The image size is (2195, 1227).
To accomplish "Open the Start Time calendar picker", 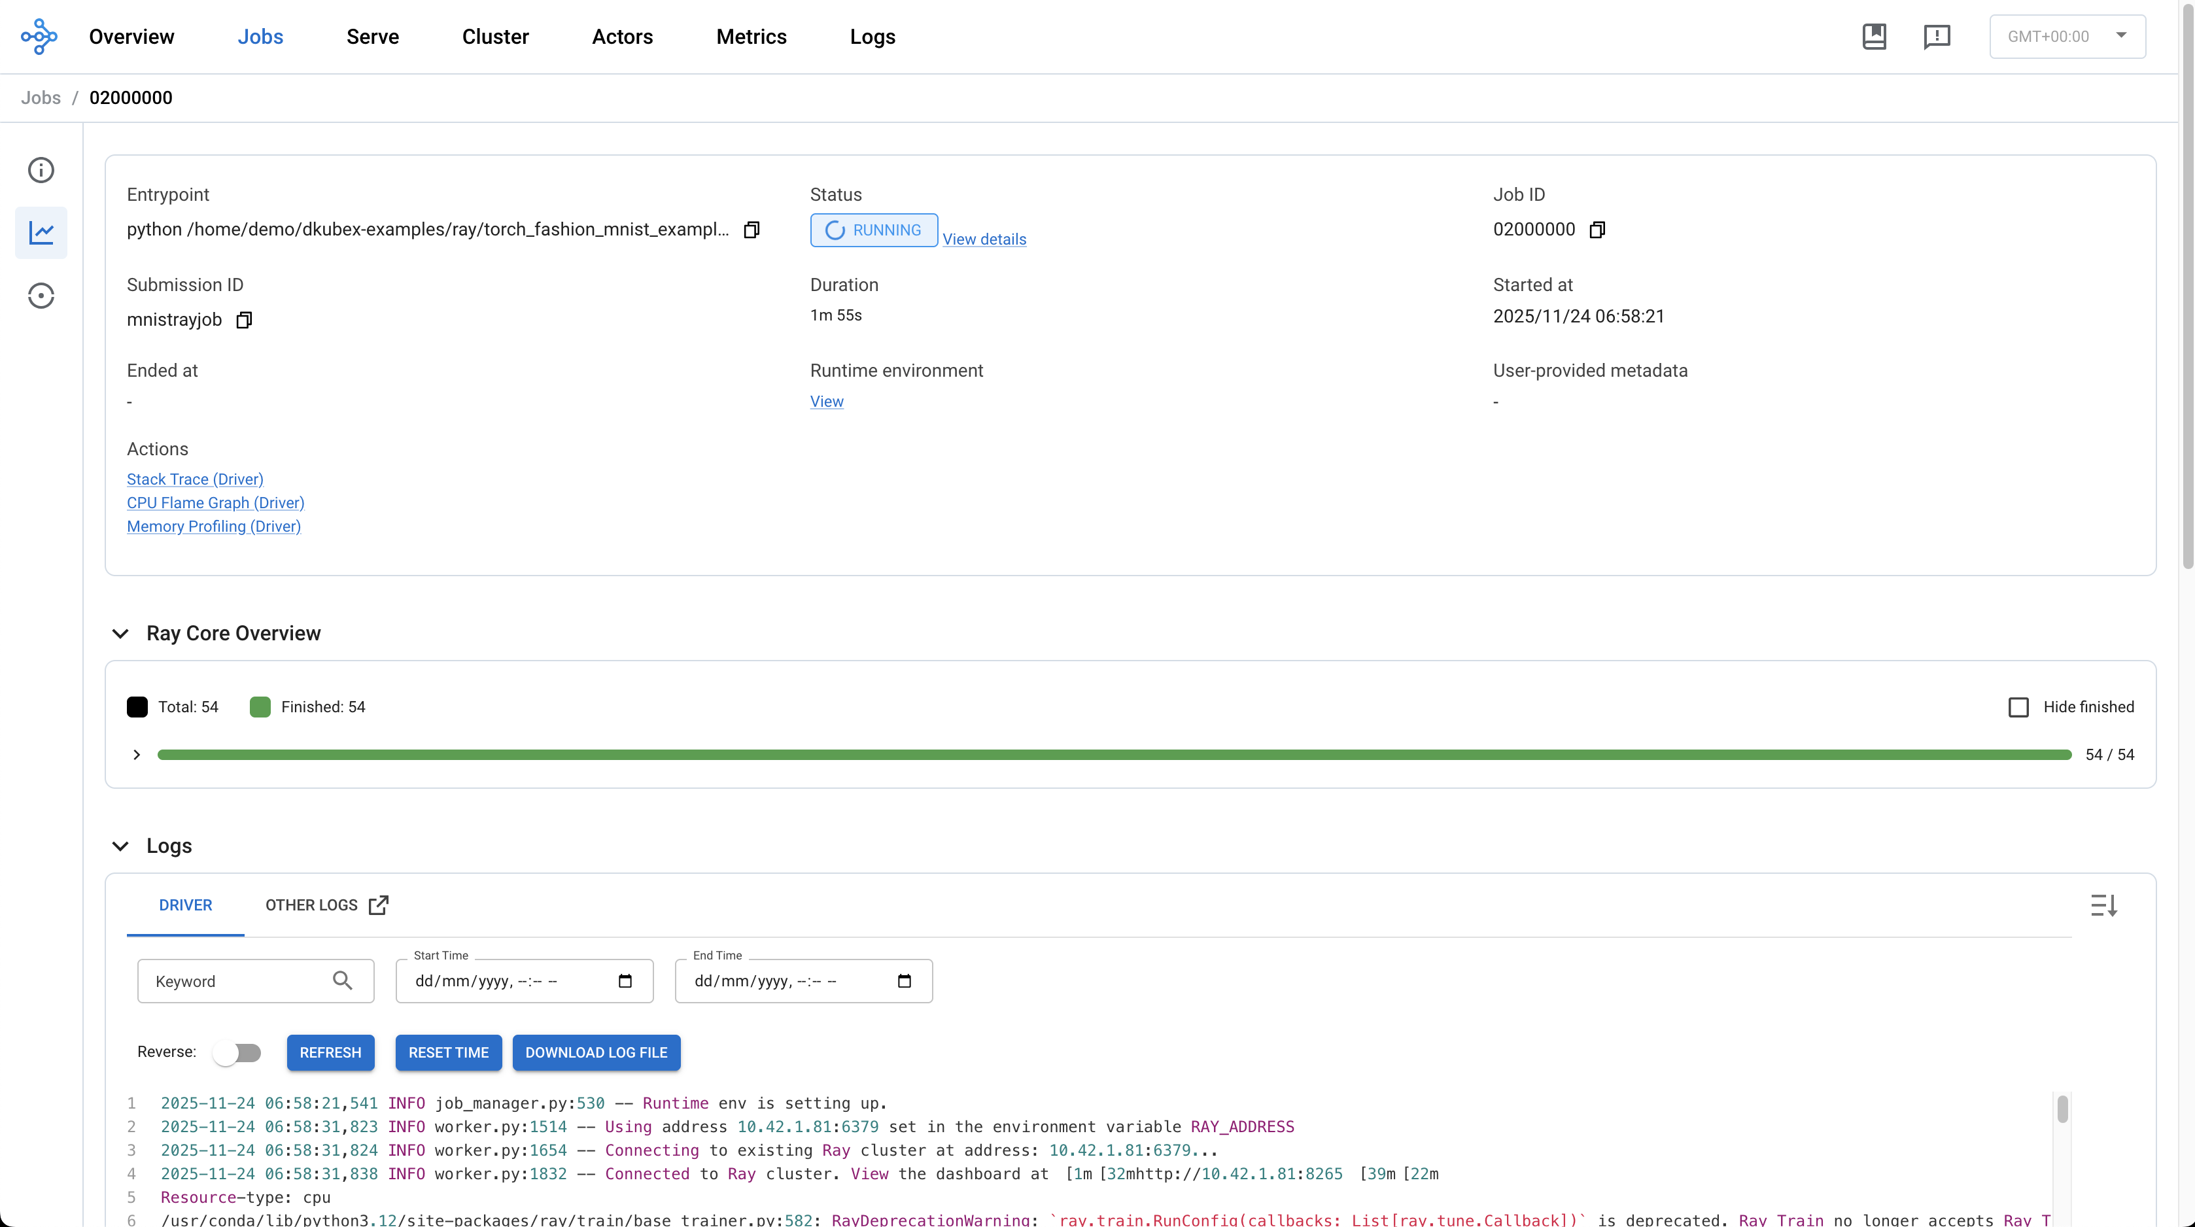I will coord(625,982).
